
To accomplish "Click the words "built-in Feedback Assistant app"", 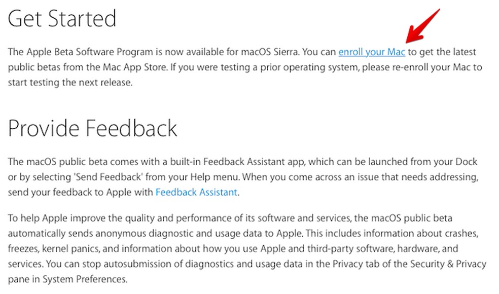I will point(242,162).
